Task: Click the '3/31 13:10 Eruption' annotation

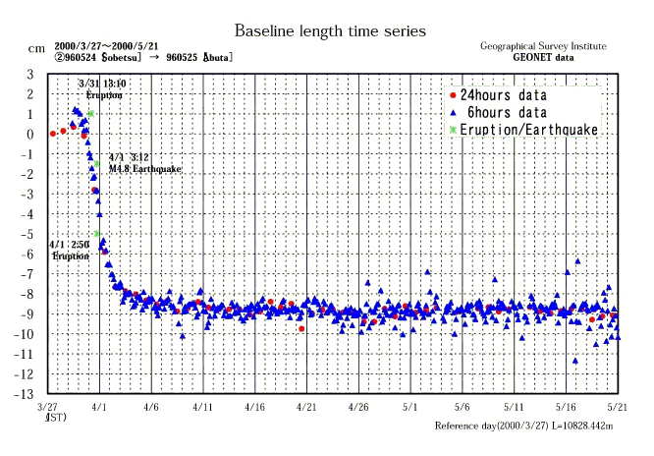Action: click(103, 89)
